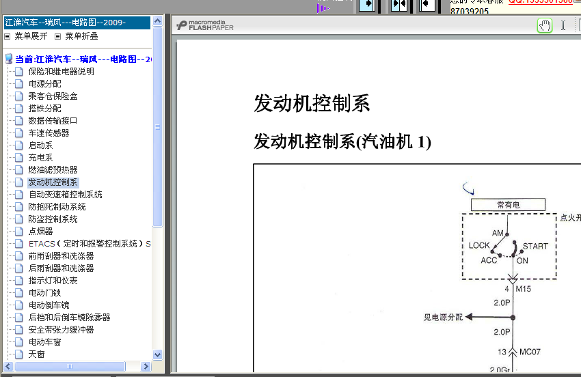
Task: Open 数据传输接口 page
Action: coord(53,121)
